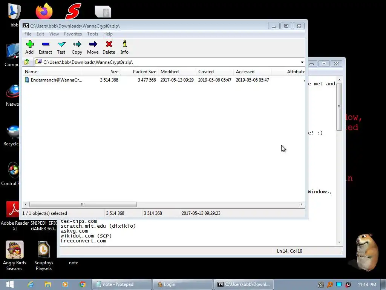Sort by the Name column header
Viewport: 386px width, 290px height.
pyautogui.click(x=52, y=72)
